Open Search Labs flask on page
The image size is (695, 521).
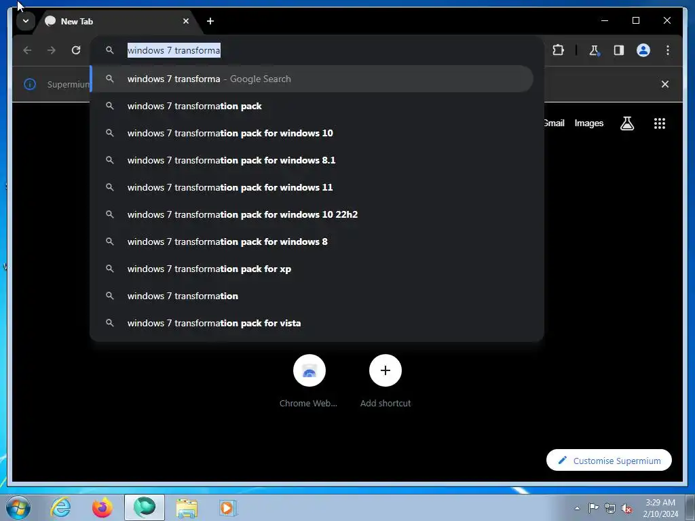click(x=626, y=123)
